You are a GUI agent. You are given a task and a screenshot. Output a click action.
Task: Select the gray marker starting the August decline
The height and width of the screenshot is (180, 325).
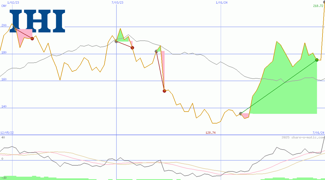pos(156,51)
